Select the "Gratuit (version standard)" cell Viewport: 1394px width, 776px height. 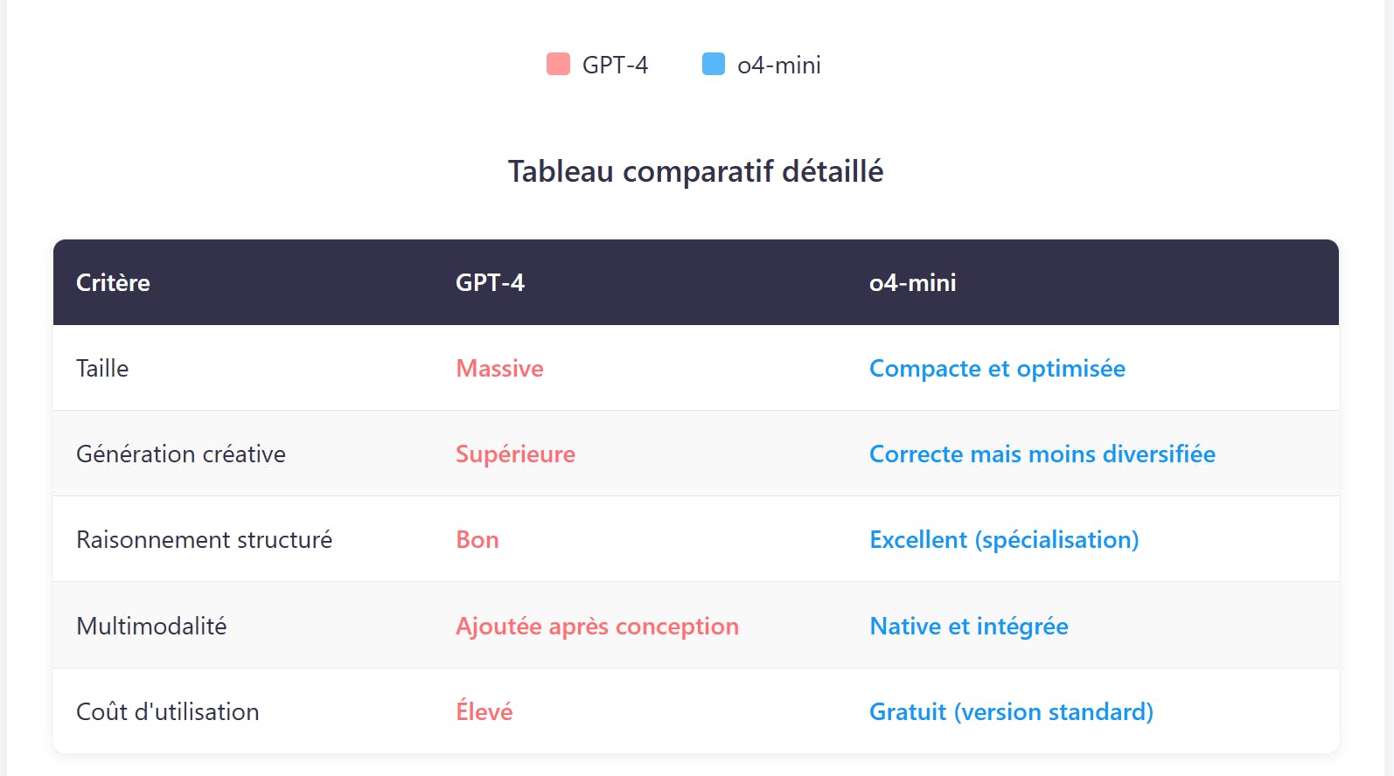(x=1011, y=712)
